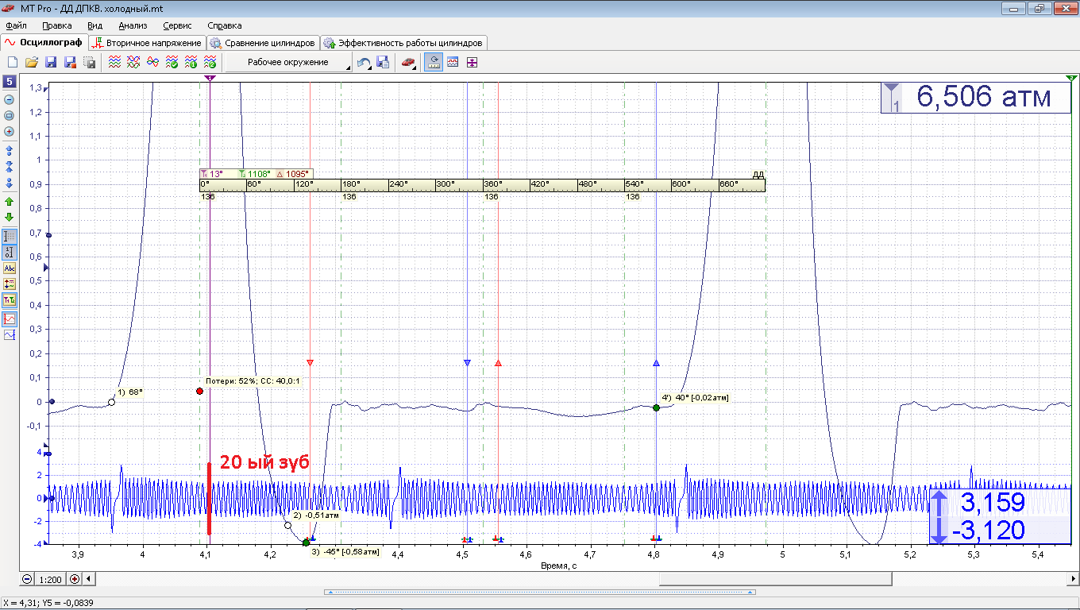Click the 4) 40° [-0,02атм] label
Screen dimensions: 1080x610
pyautogui.click(x=694, y=397)
